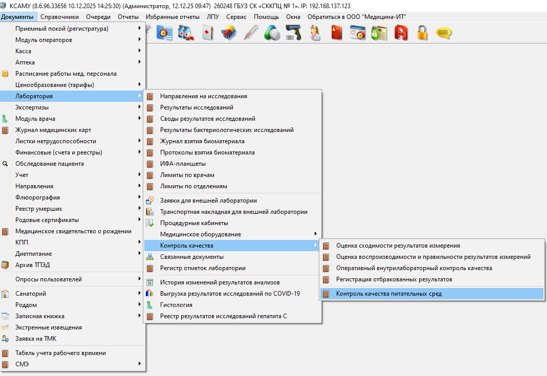Click the green and white pills icon
Image resolution: width=547 pixels, height=376 pixels.
click(272, 33)
